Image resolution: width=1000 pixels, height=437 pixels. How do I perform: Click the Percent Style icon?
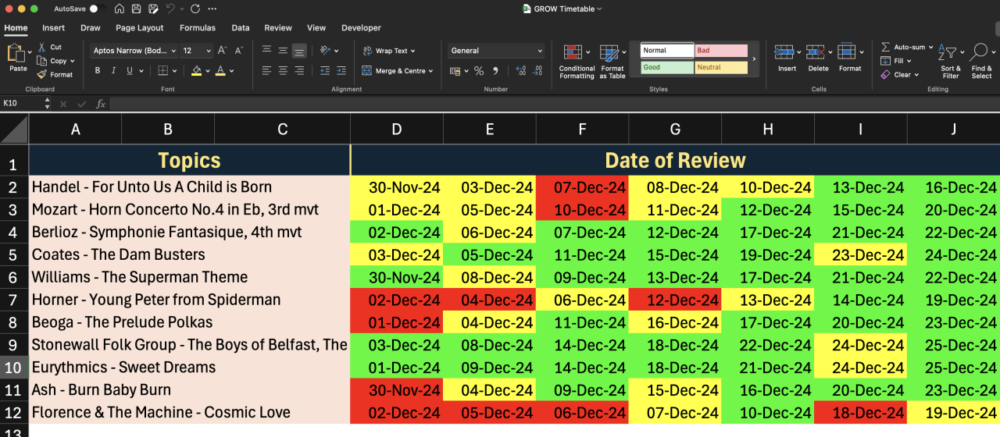click(x=478, y=71)
